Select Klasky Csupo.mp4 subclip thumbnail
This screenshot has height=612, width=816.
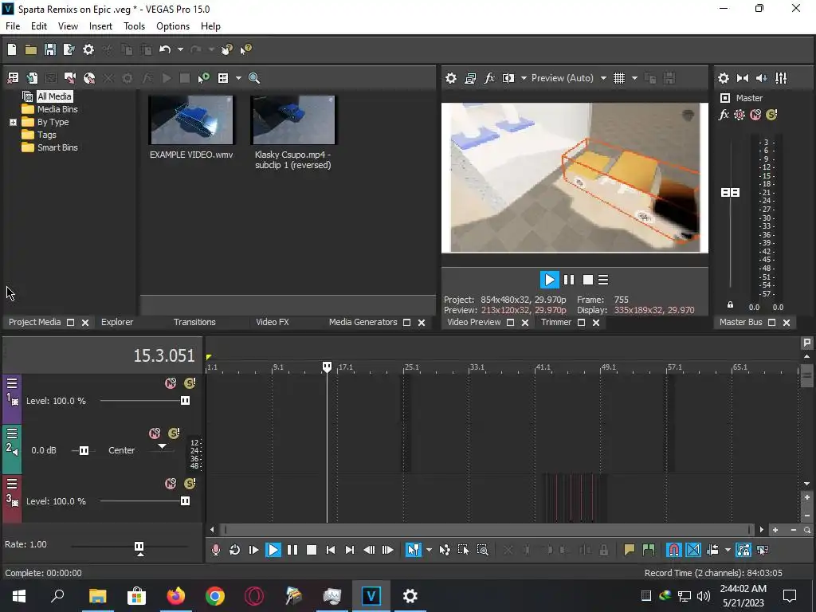293,120
